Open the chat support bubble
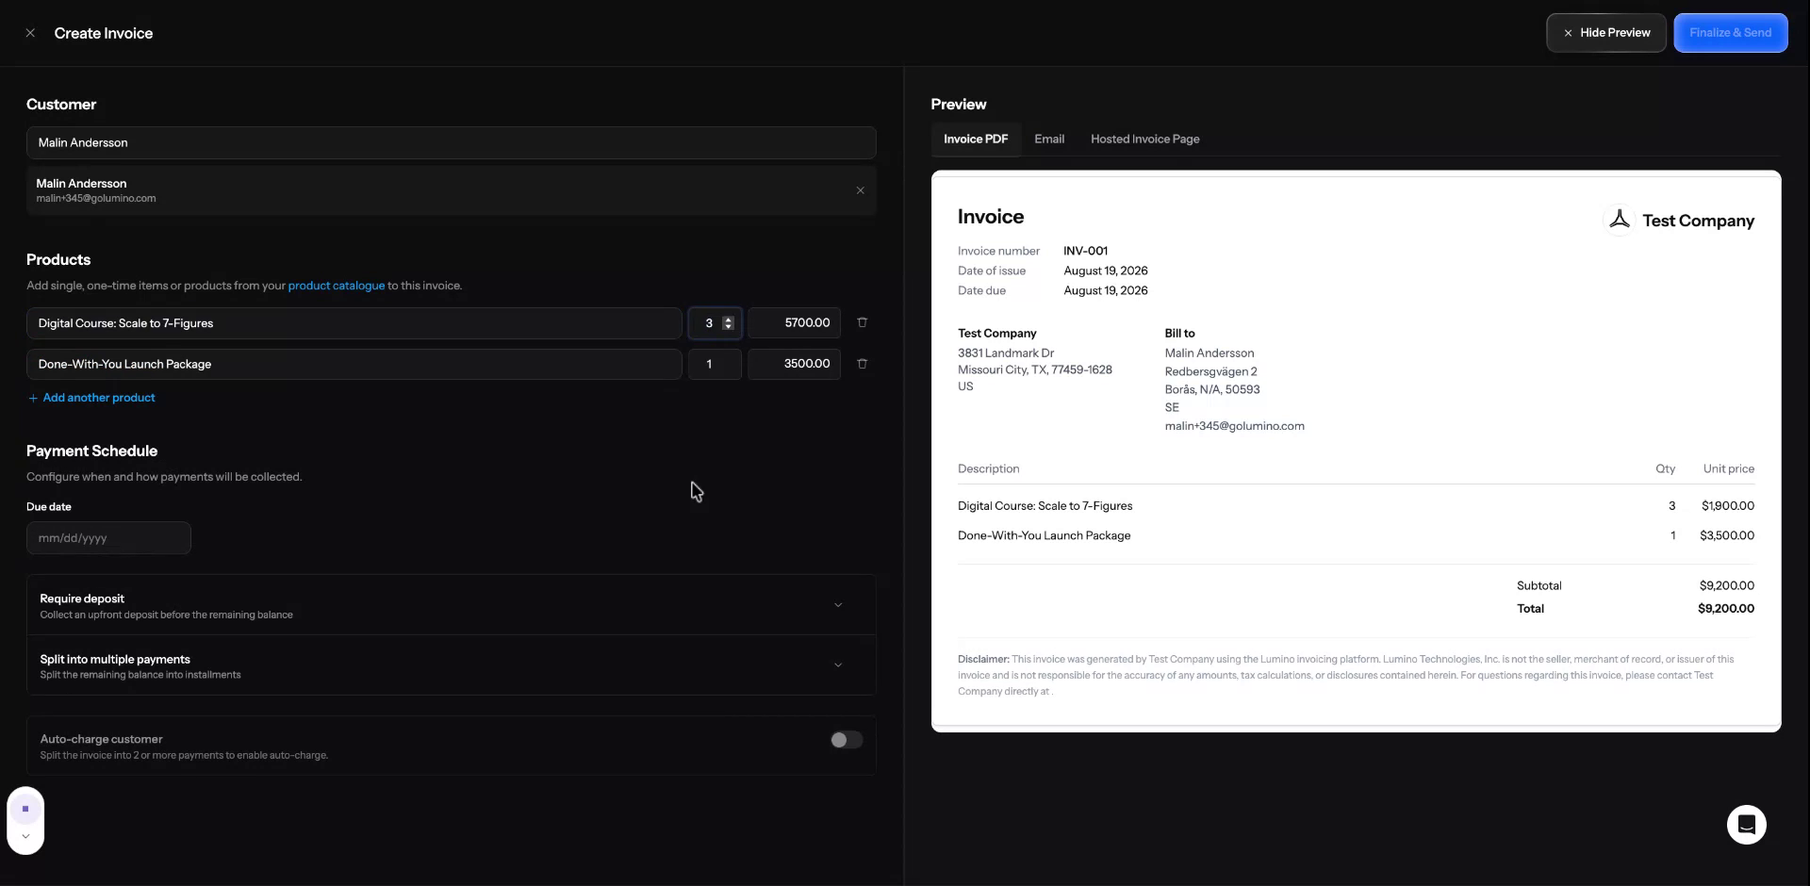The width and height of the screenshot is (1810, 886). 1746,825
